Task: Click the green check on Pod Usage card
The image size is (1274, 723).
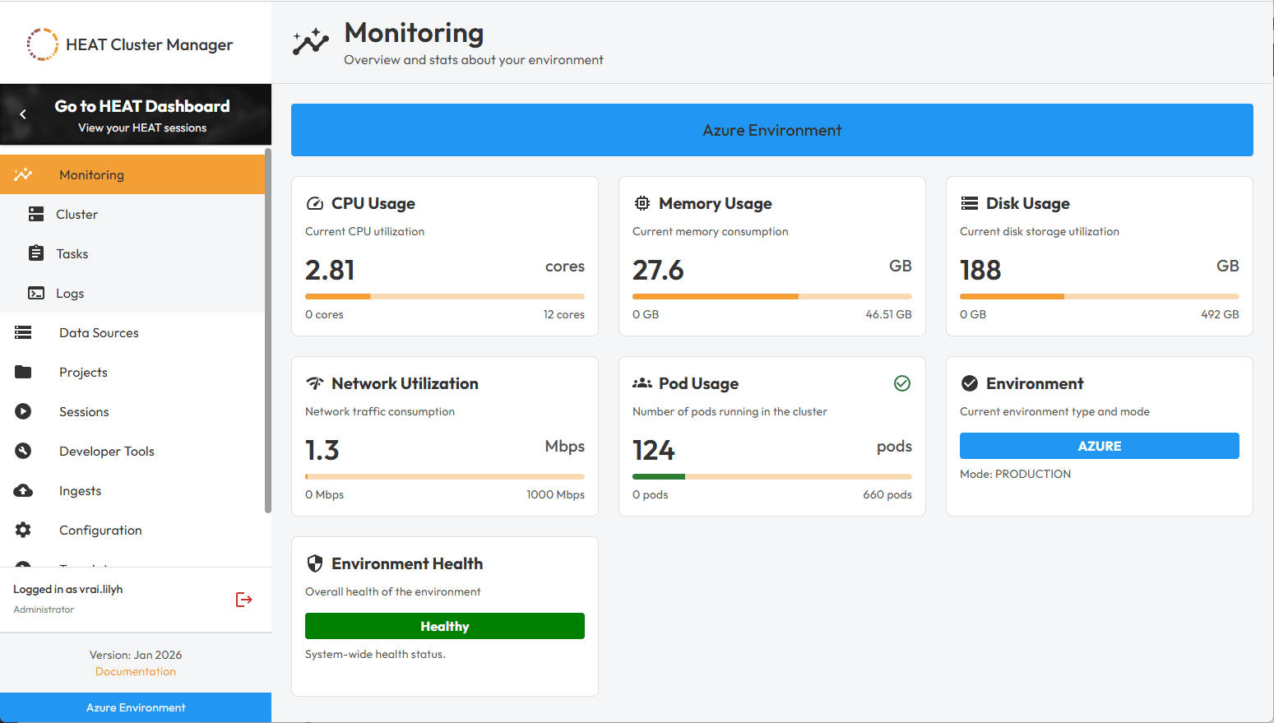Action: [x=901, y=382]
